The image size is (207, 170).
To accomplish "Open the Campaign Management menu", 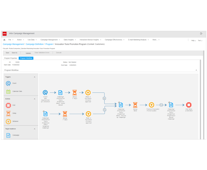I will tap(50, 40).
